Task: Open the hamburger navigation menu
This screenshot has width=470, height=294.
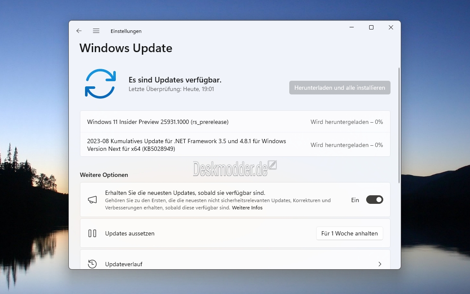Action: 96,31
